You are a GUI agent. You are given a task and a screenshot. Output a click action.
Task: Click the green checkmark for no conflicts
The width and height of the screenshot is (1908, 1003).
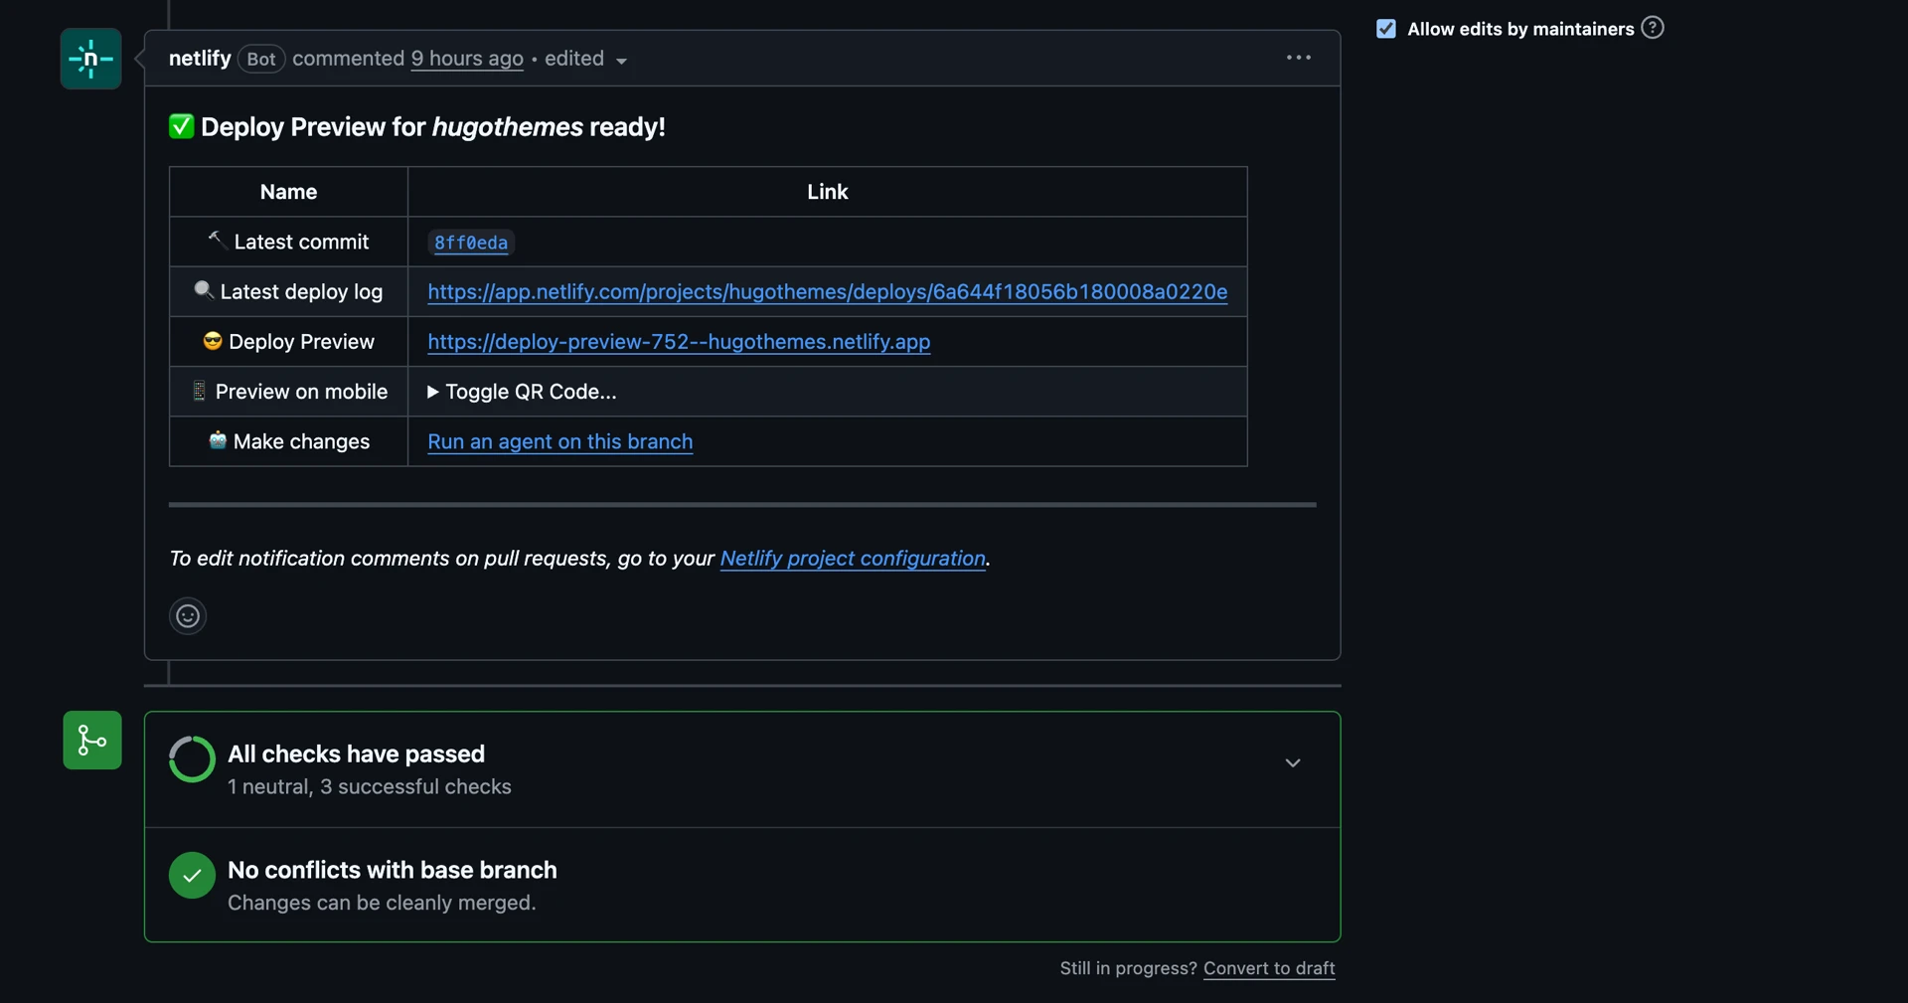(192, 876)
